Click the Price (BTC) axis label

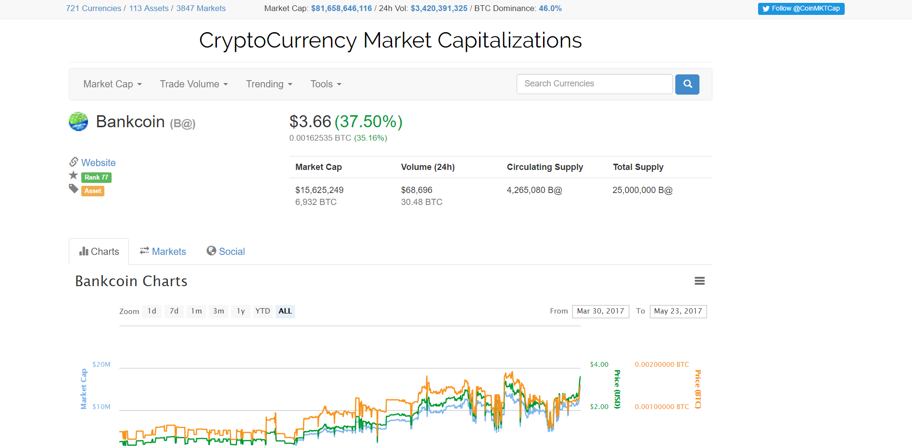(x=698, y=389)
